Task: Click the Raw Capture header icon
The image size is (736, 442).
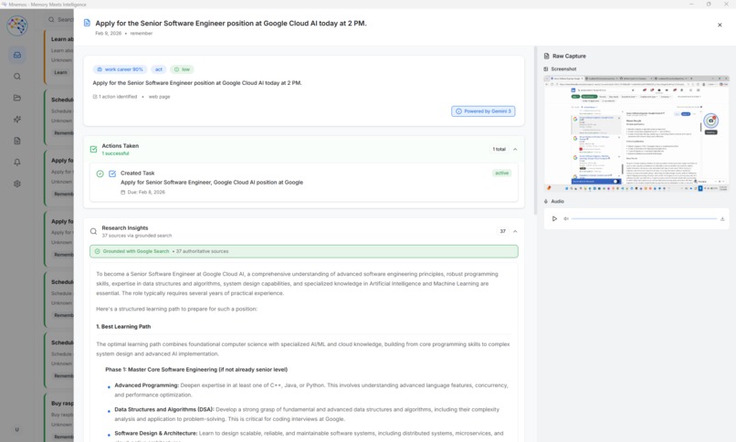Action: click(x=546, y=56)
